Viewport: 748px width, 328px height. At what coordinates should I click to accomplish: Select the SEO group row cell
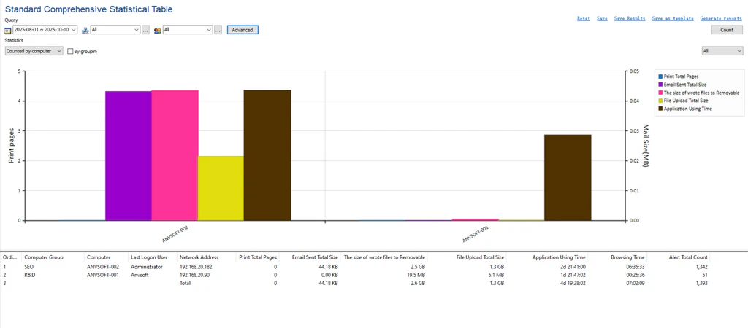pyautogui.click(x=29, y=267)
